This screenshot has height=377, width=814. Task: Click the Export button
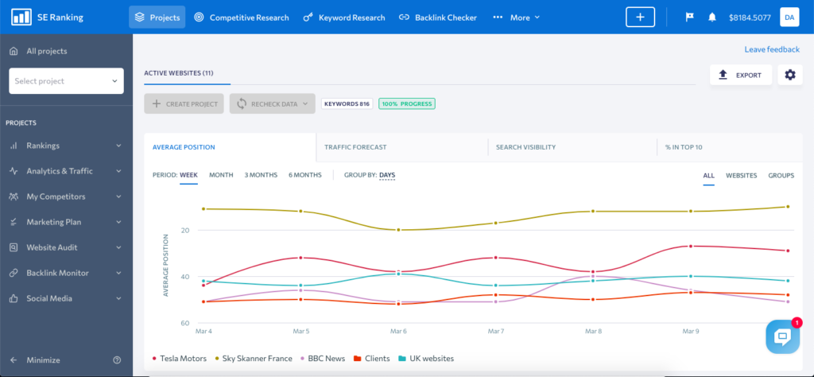pos(740,75)
